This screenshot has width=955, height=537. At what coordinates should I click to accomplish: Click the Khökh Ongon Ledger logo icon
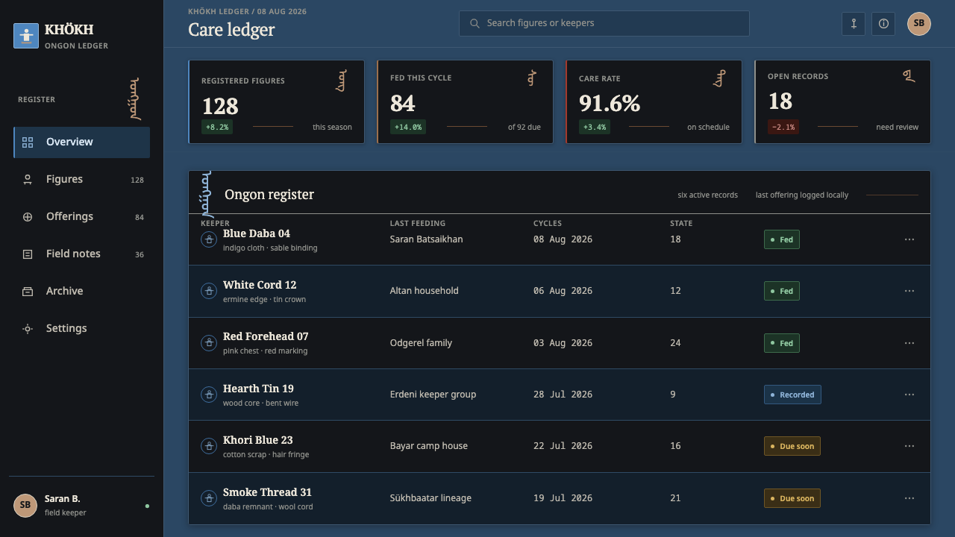(x=26, y=36)
